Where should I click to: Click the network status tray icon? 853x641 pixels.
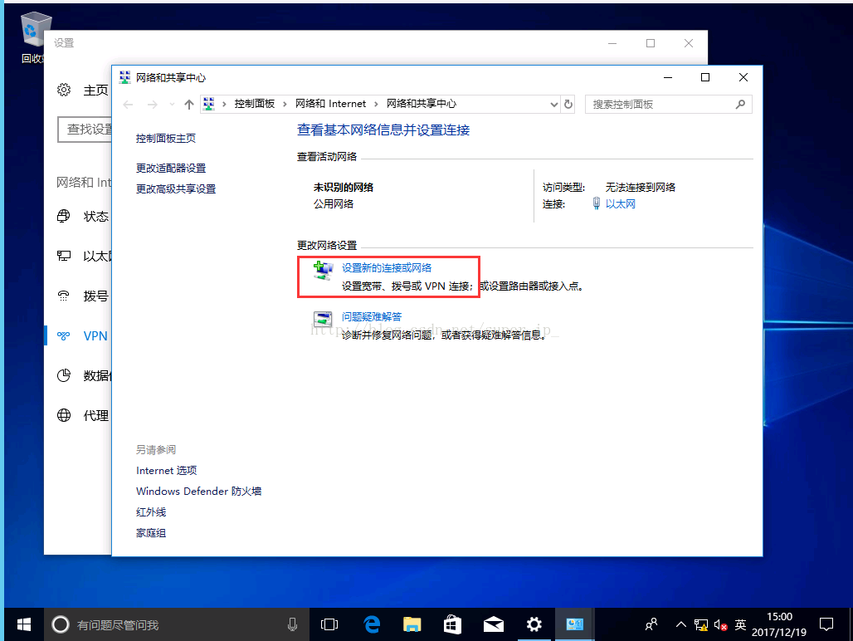pyautogui.click(x=701, y=625)
